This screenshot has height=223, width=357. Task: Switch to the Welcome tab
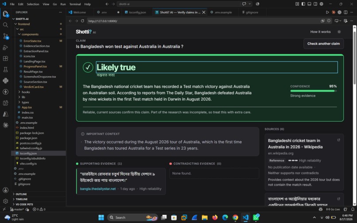(x=79, y=12)
